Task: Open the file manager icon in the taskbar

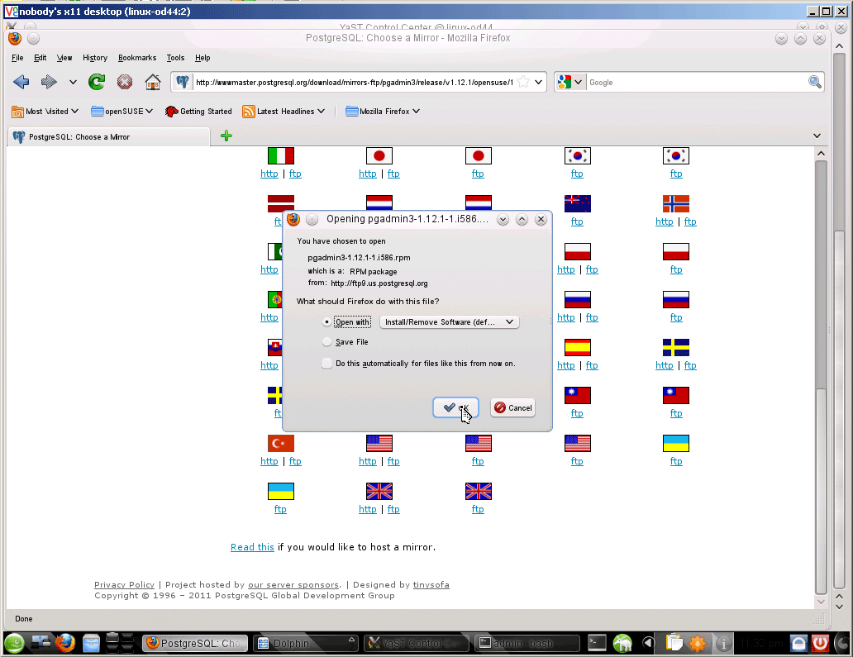Action: tap(92, 644)
